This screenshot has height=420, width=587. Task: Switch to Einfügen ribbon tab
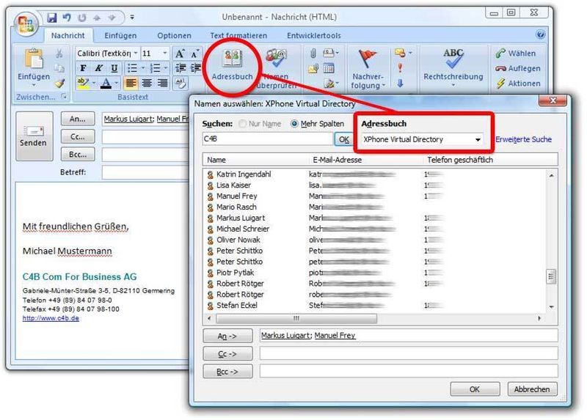click(x=120, y=35)
